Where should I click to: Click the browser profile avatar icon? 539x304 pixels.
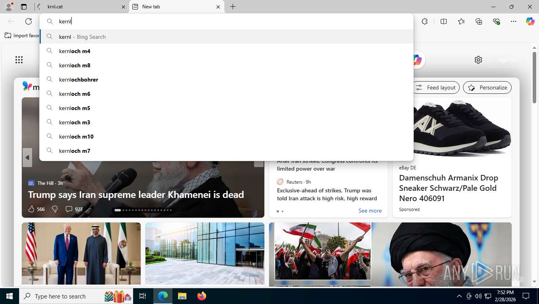(8, 6)
